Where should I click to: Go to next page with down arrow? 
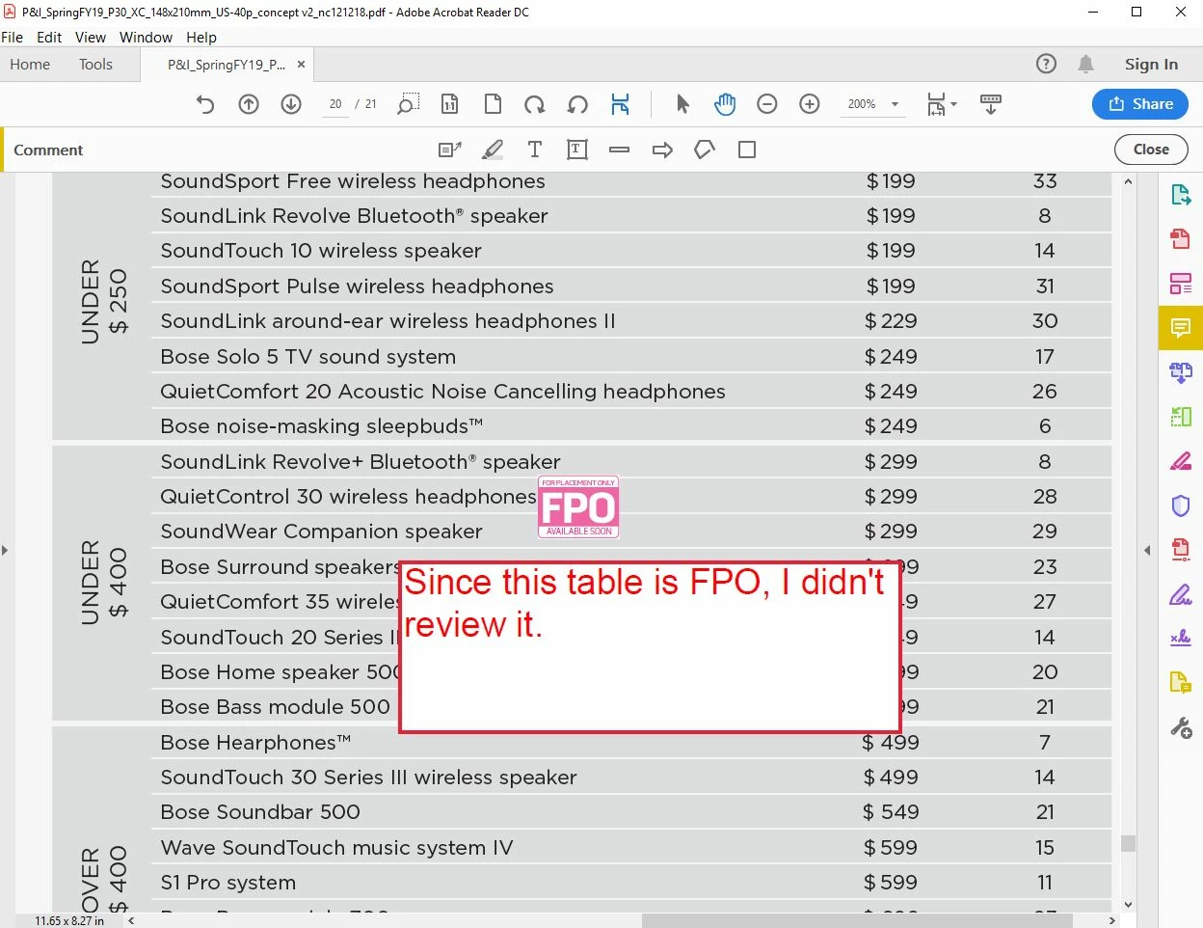coord(291,104)
